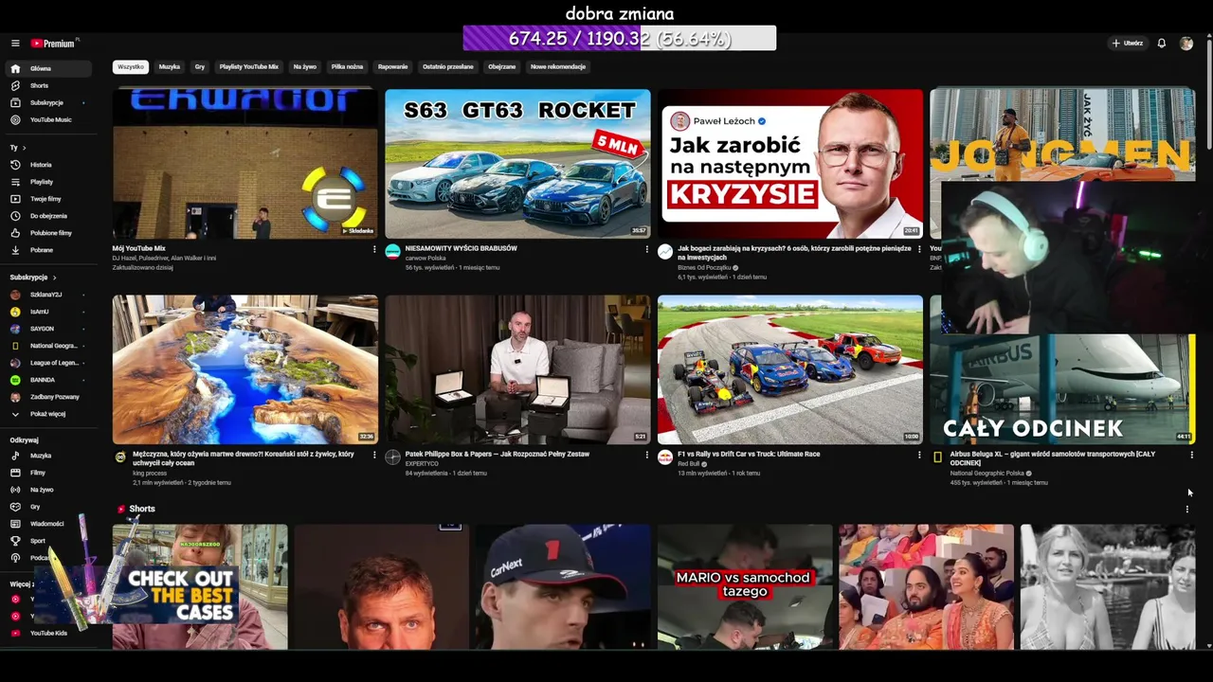Open options menu for Mój YouTube Mix
The image size is (1213, 682).
click(374, 249)
